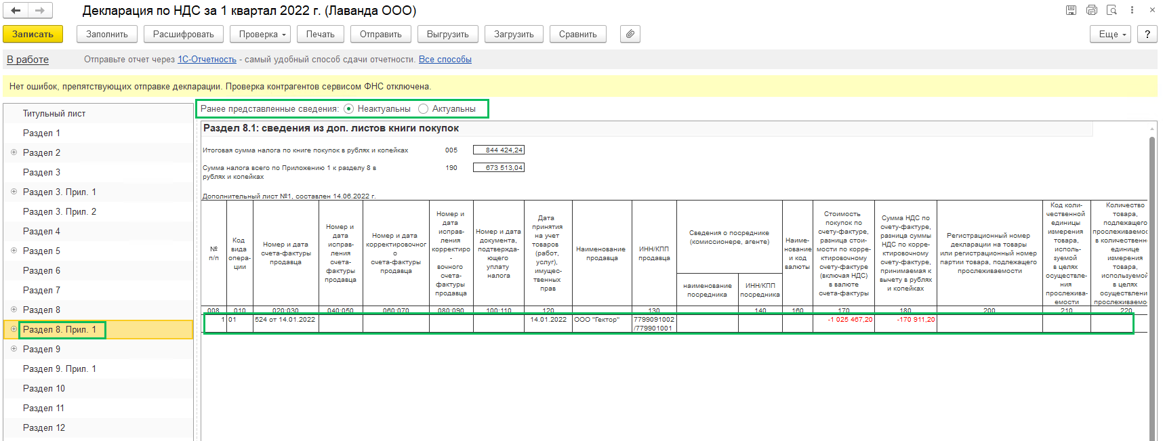Follow the 1С-Отчетность link
The height and width of the screenshot is (441, 1163).
point(207,60)
